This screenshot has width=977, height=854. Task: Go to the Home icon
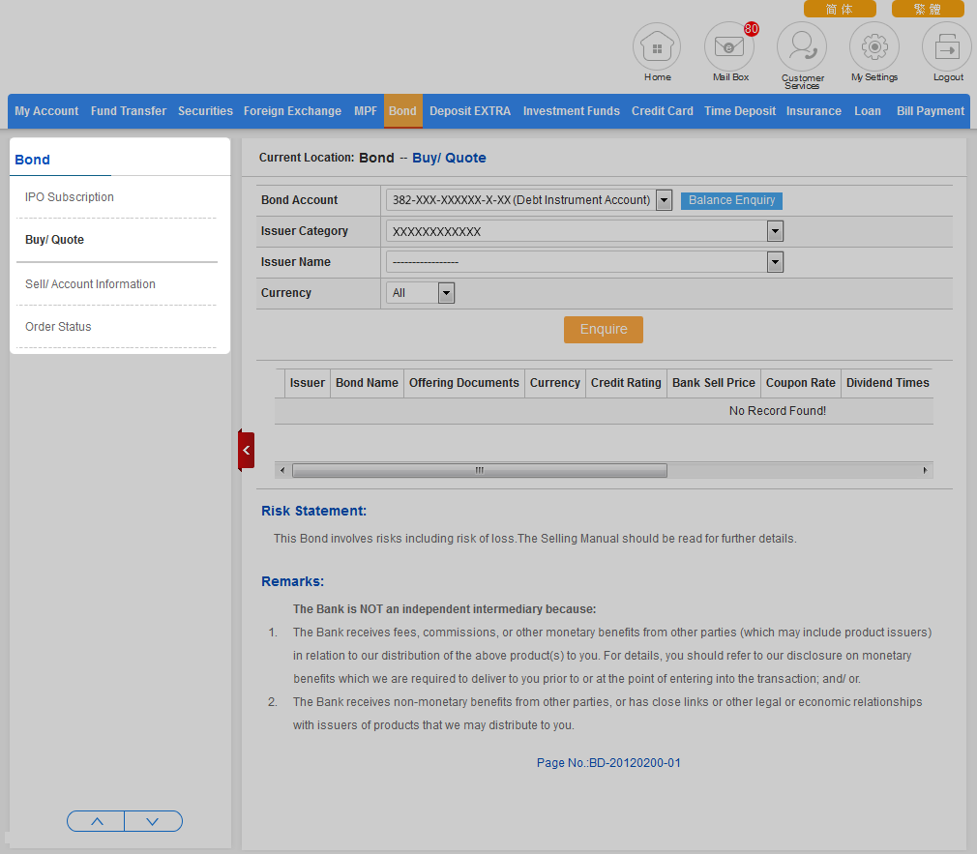(x=657, y=47)
